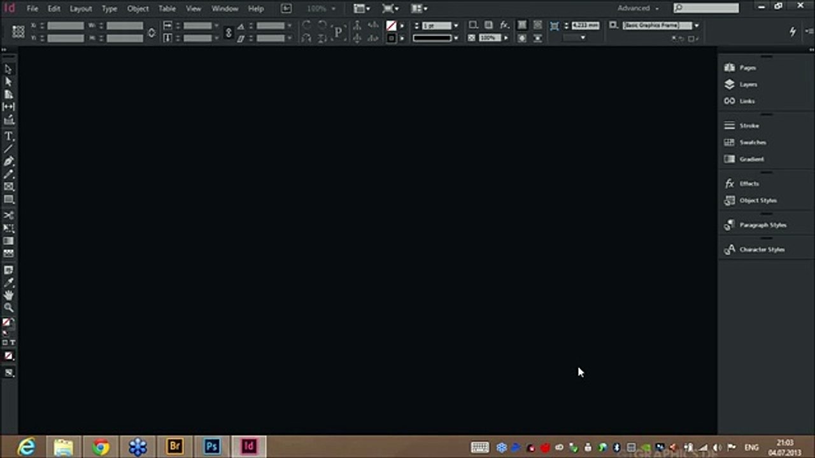Click the Fill/Stroke swatch in toolbox

(x=7, y=324)
